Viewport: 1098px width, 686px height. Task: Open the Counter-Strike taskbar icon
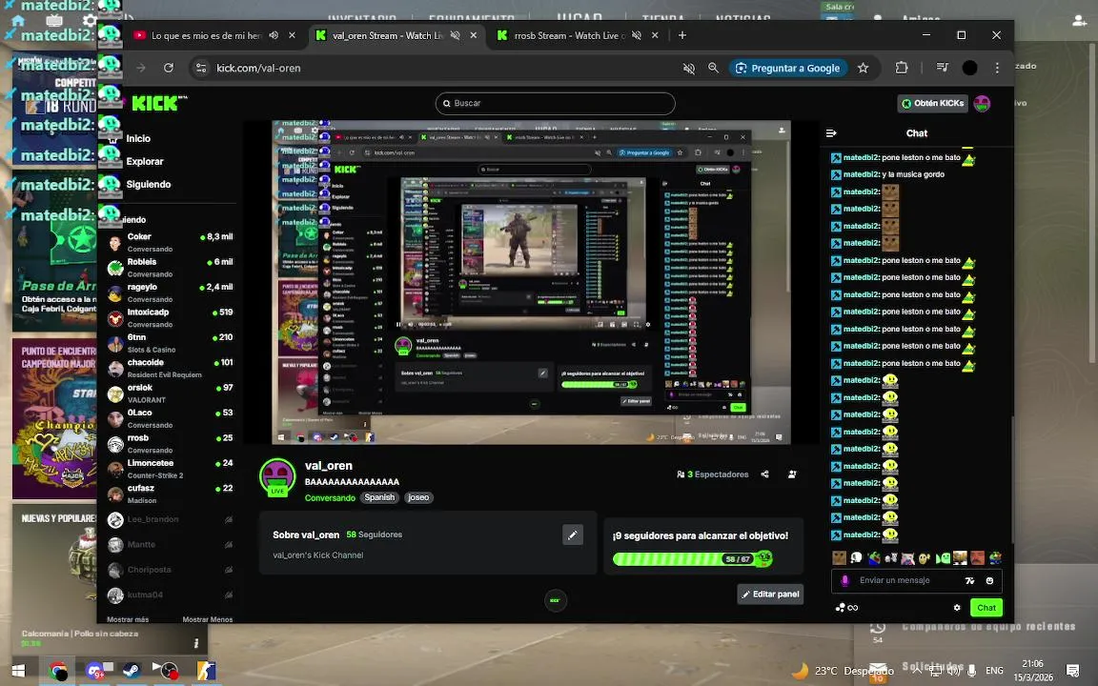pos(206,671)
